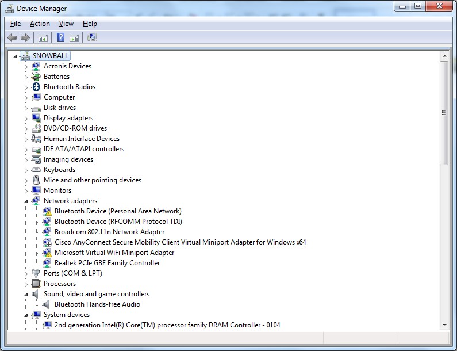457x351 pixels.
Task: Click the warning icon of Bluetooth Device (Personal Area Network)
Action: click(x=47, y=211)
